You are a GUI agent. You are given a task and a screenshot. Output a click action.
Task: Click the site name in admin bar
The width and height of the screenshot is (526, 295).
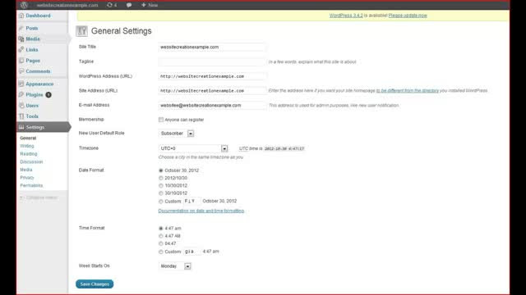[x=67, y=5]
